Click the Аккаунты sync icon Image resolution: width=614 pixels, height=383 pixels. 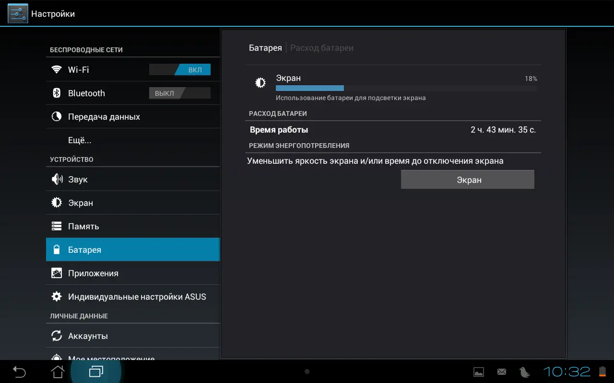tap(57, 336)
